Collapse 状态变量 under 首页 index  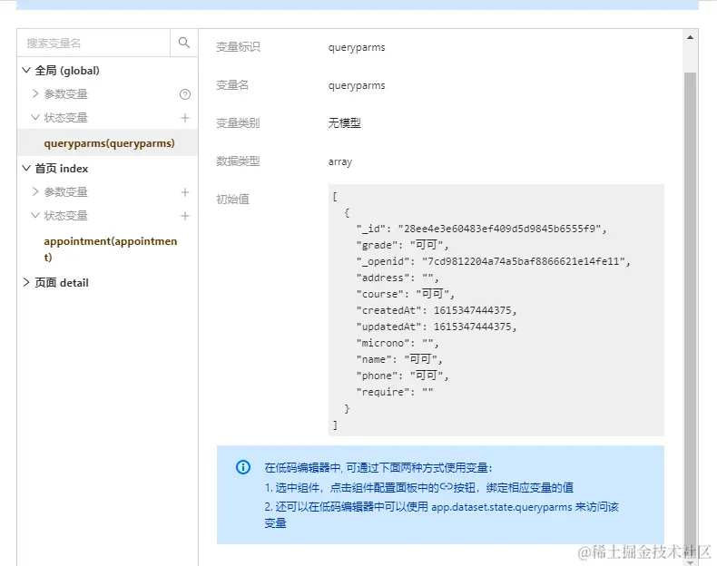(x=35, y=215)
